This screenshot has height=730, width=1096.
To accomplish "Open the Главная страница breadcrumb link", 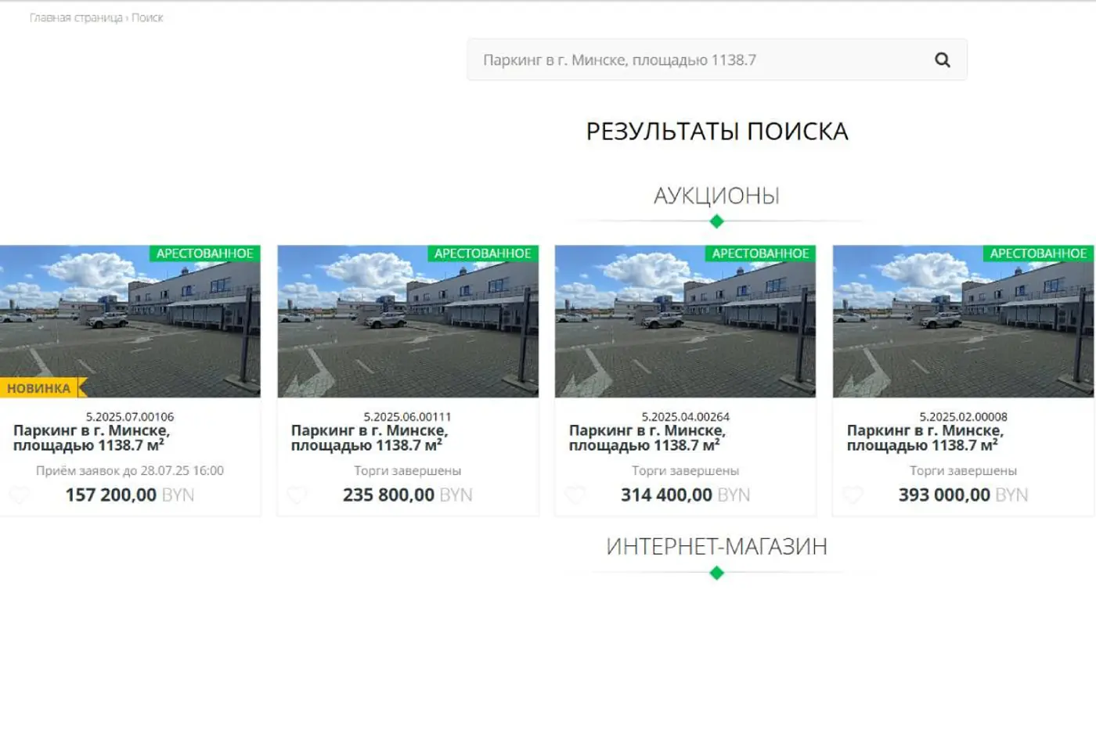I will coord(76,17).
